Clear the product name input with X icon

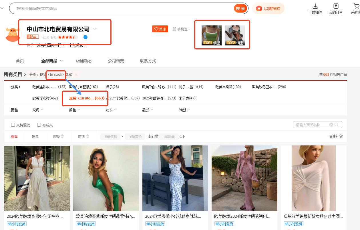(x=331, y=125)
